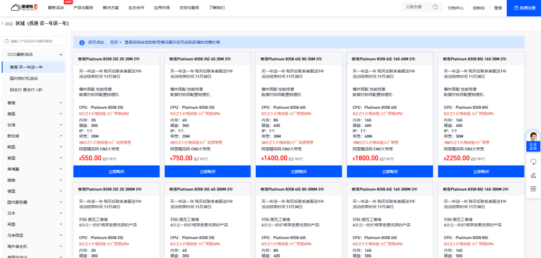Click the QR code icon on right rail

(x=533, y=189)
